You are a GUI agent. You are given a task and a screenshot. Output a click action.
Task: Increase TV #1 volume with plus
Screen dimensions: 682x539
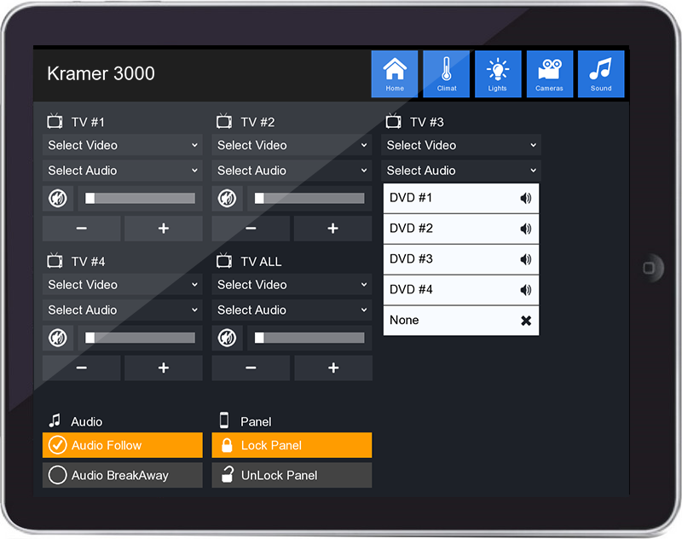164,229
